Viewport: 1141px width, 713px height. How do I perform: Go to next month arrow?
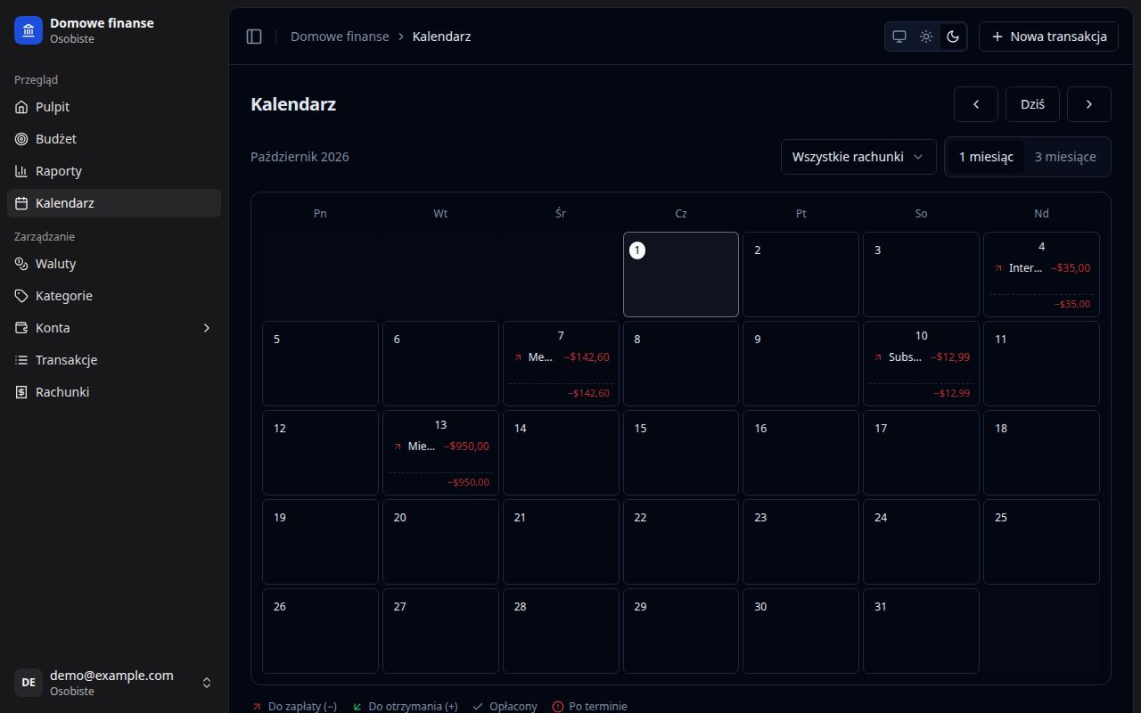tap(1089, 104)
